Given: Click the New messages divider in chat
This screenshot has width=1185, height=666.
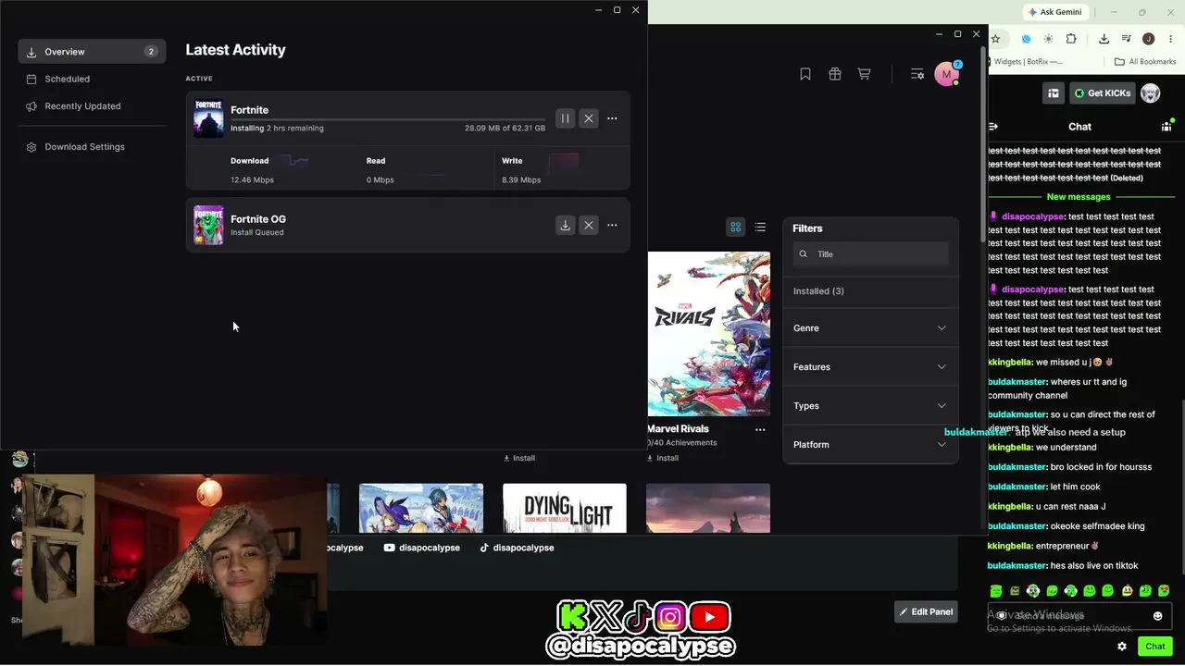Looking at the screenshot, I should pos(1079,197).
